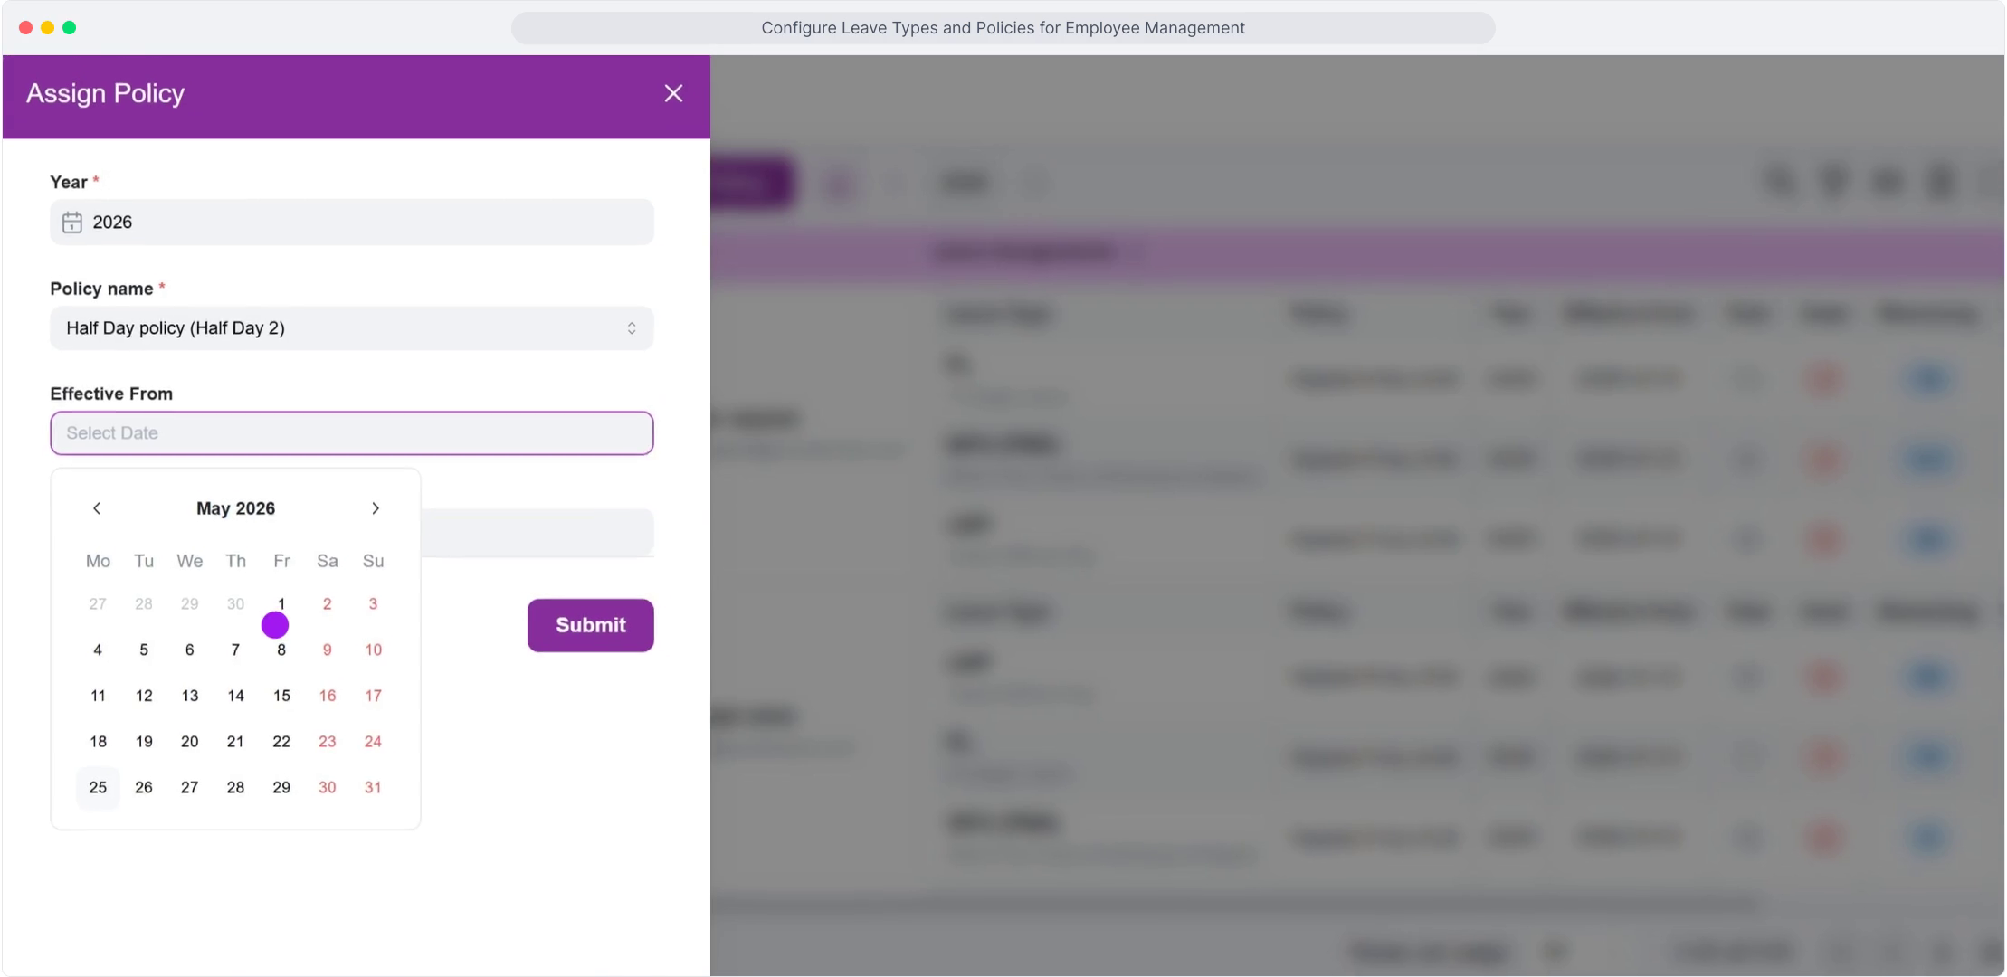Viewport: 2007px width, 977px height.
Task: Select May 14 in the calendar
Action: coord(235,696)
